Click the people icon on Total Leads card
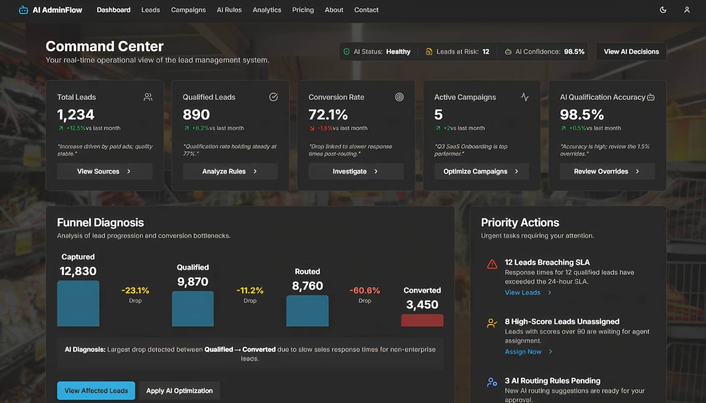Screen dimensions: 706x403 tap(148, 97)
